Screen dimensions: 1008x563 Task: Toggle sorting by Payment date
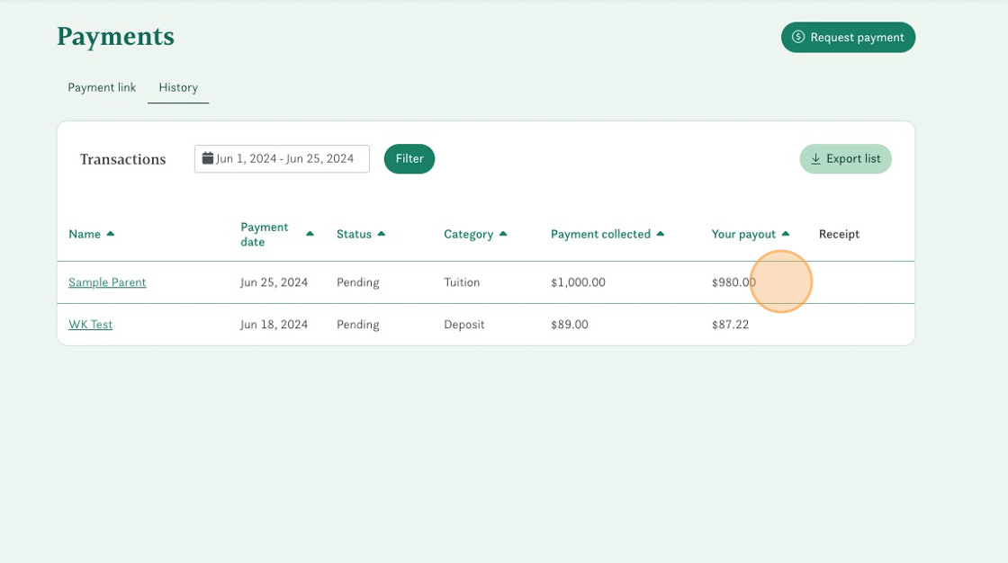coord(310,234)
